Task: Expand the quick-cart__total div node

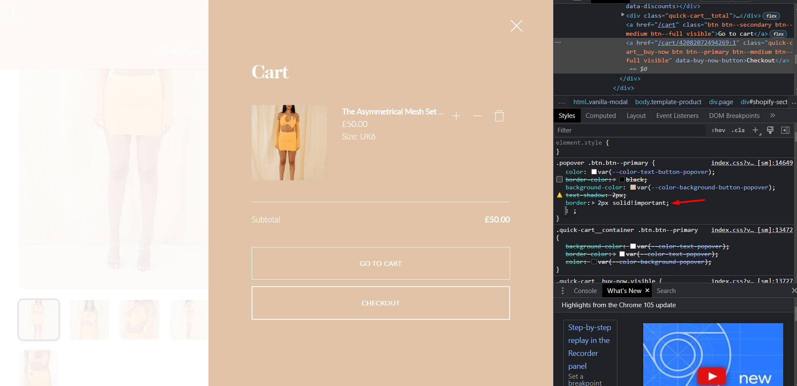Action: [623, 15]
